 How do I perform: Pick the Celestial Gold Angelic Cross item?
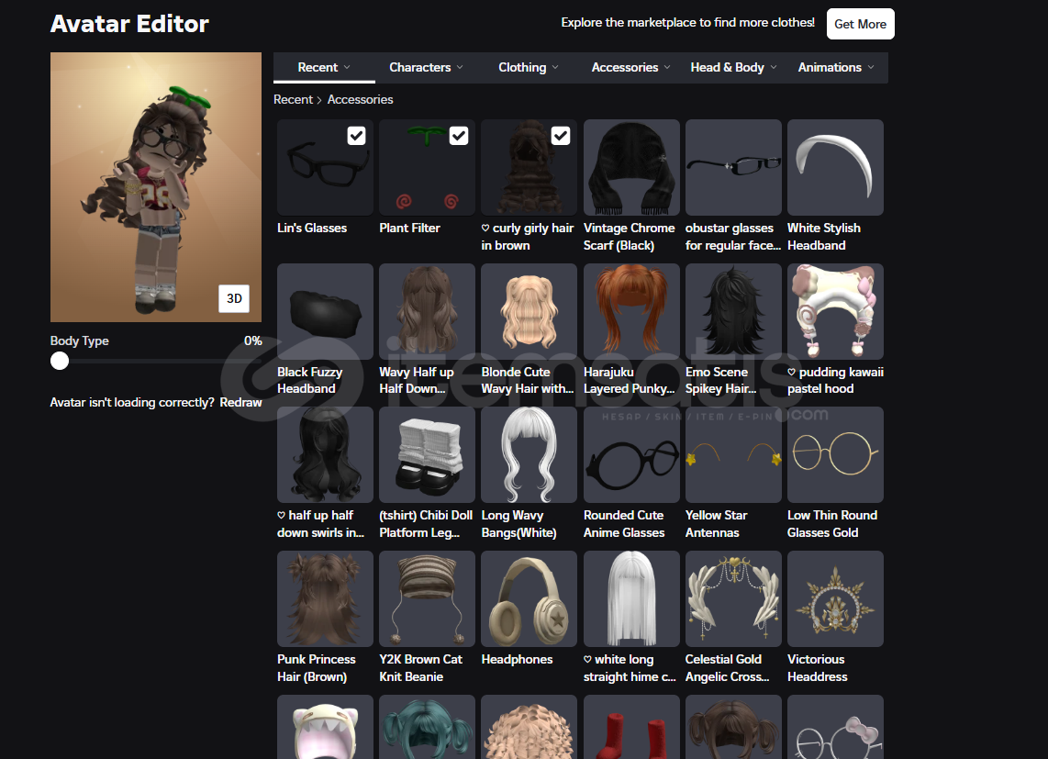tap(733, 598)
